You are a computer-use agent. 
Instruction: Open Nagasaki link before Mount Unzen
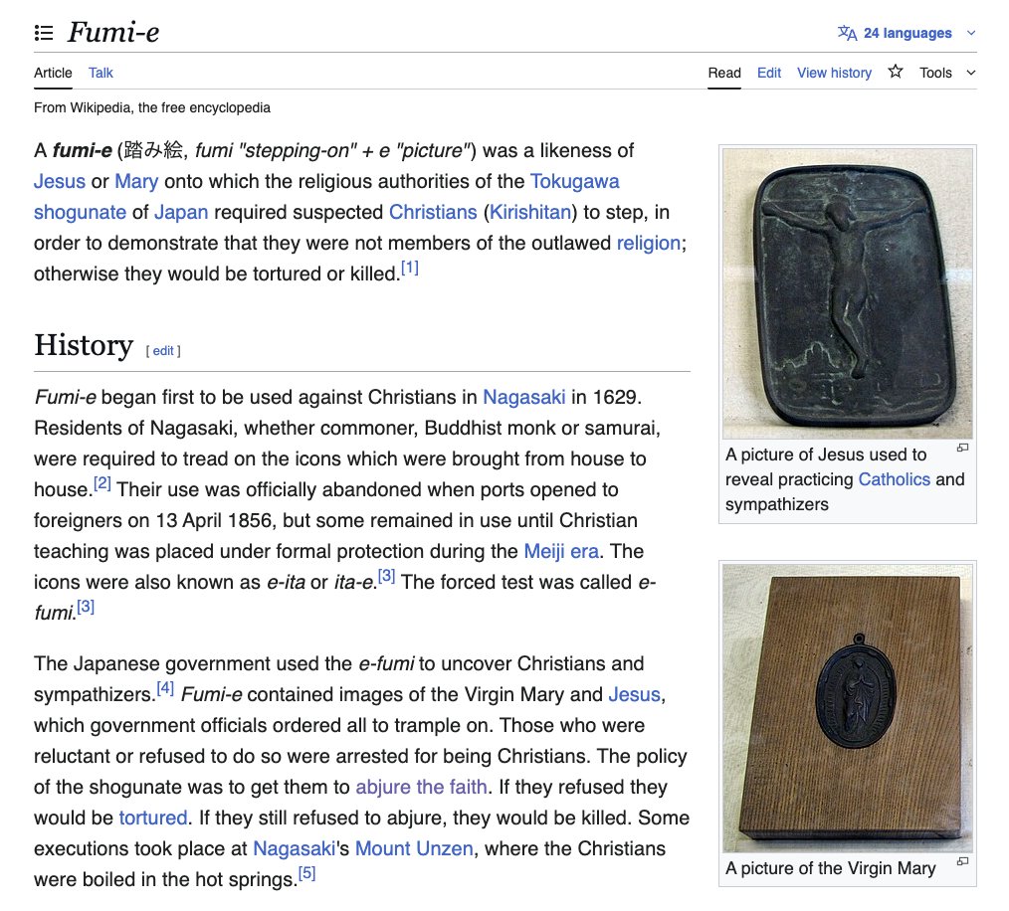pos(295,849)
